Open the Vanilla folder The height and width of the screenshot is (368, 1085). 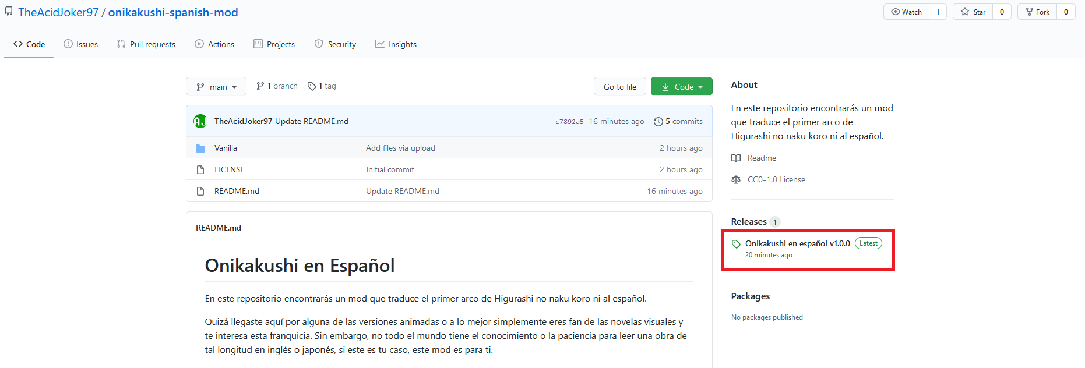226,148
